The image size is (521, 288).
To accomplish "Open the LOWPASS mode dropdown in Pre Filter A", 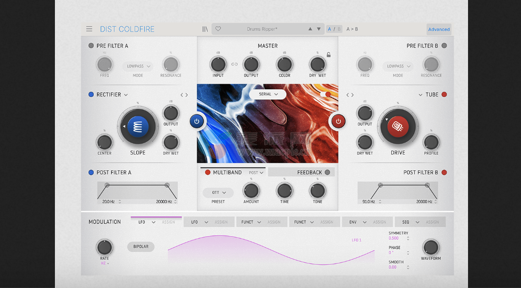I will [x=138, y=66].
